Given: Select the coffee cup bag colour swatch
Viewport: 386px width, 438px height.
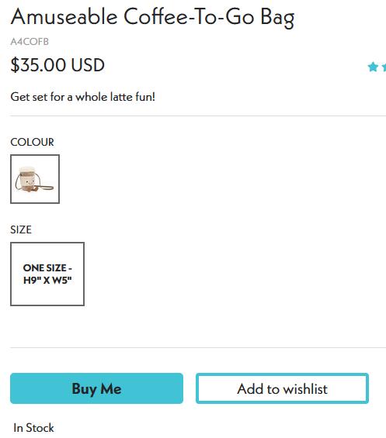Looking at the screenshot, I should pos(35,179).
